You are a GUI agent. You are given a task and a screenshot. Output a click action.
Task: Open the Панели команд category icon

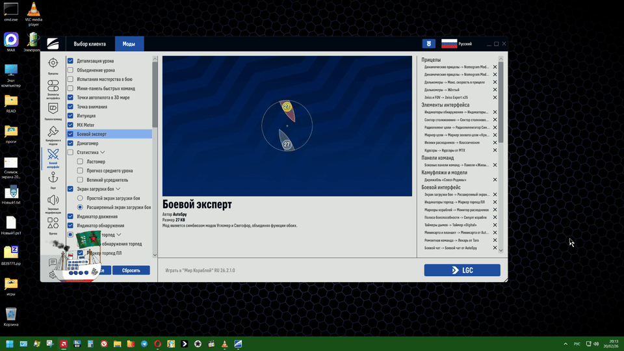pos(53,111)
